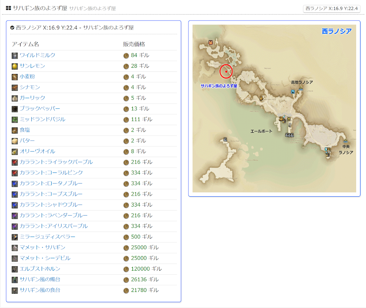Click the マメット・サハギン minion icon
This screenshot has height=308, width=366.
click(15, 248)
